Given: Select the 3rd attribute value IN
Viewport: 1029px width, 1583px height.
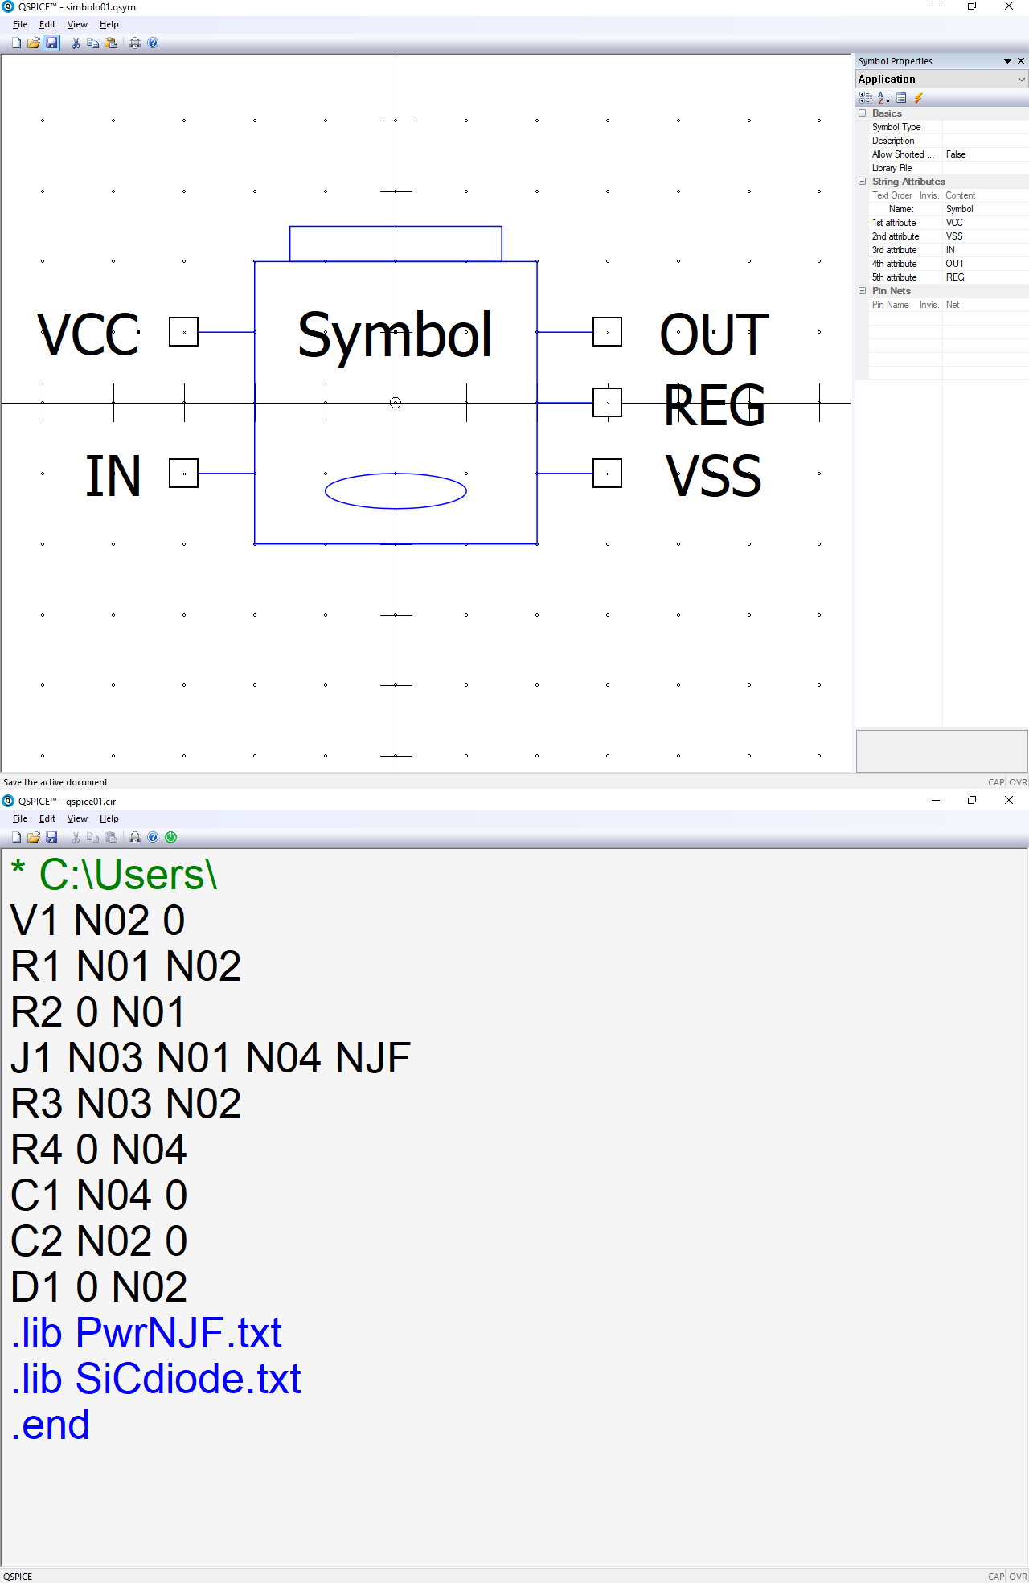Looking at the screenshot, I should coord(986,250).
